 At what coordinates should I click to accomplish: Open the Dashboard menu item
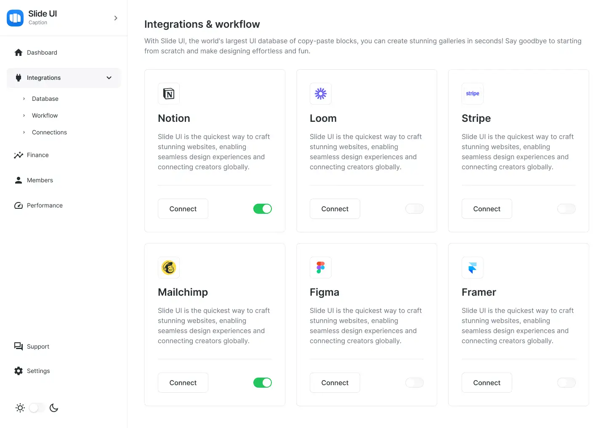[x=64, y=53]
